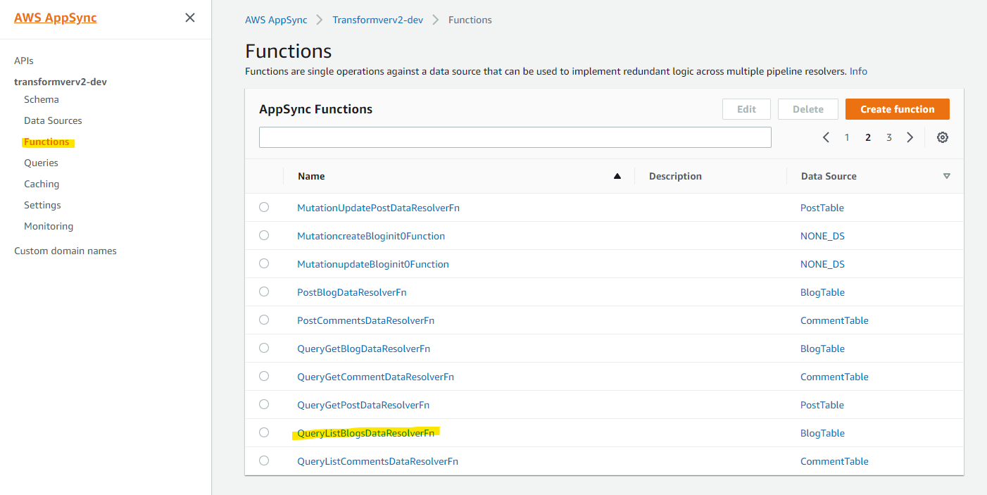The height and width of the screenshot is (495, 987).
Task: Select the QueryListBlogsDataResolverFn radio button
Action: (x=264, y=432)
